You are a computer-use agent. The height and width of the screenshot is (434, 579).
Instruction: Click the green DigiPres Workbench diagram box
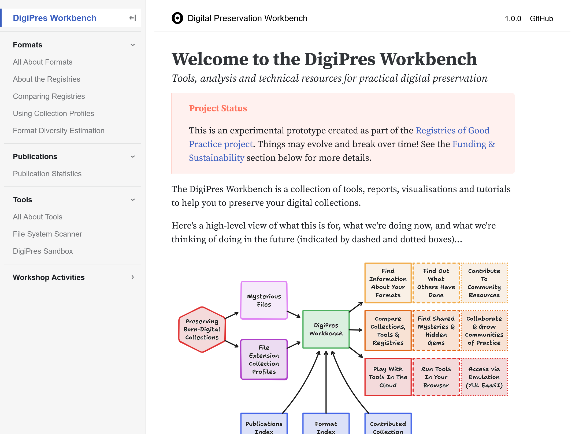[x=326, y=329]
